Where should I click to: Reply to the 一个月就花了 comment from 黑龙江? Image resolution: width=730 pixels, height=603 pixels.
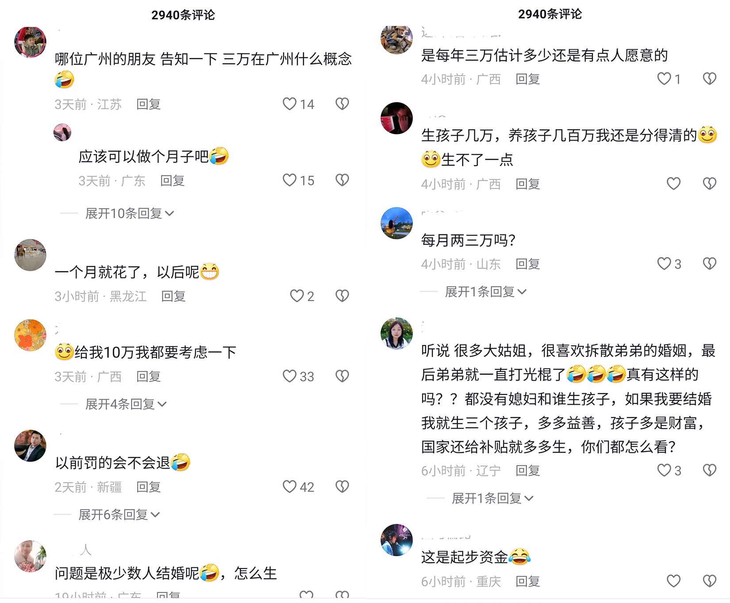(173, 296)
